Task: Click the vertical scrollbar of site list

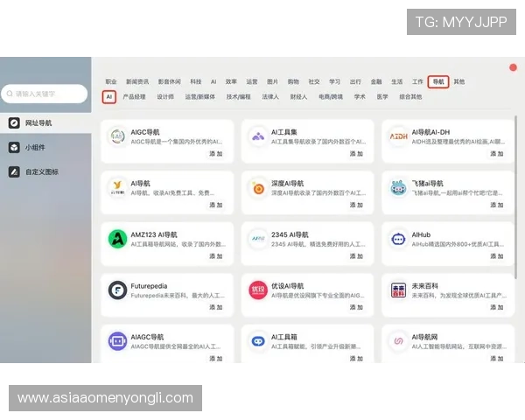Action: pyautogui.click(x=515, y=197)
